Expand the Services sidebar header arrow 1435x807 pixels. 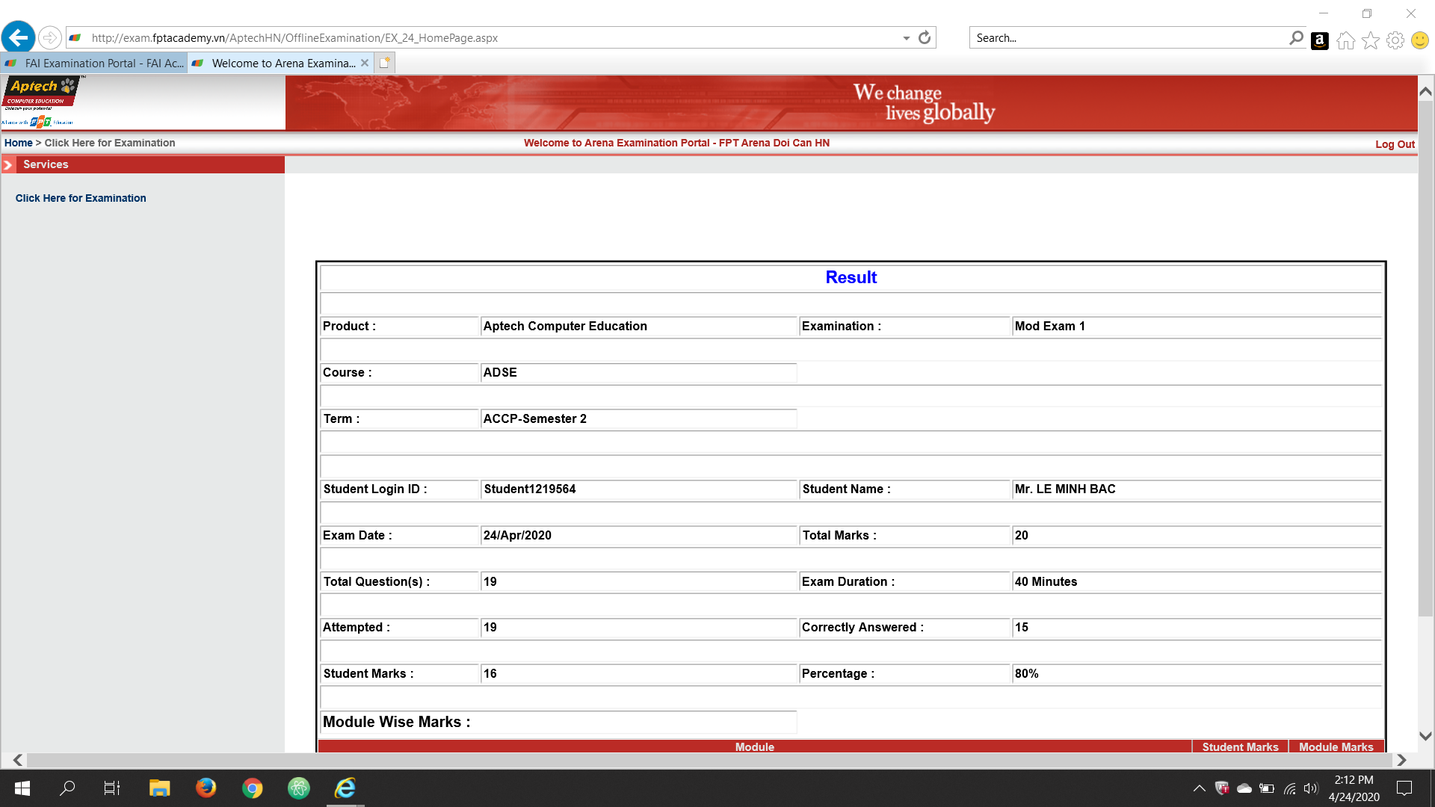[8, 165]
